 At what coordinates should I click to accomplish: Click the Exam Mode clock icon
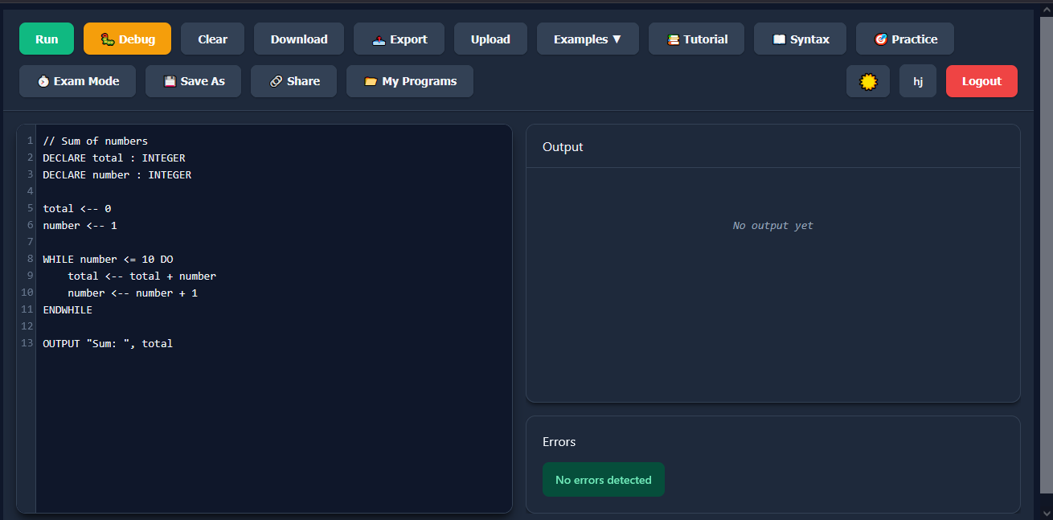[42, 80]
